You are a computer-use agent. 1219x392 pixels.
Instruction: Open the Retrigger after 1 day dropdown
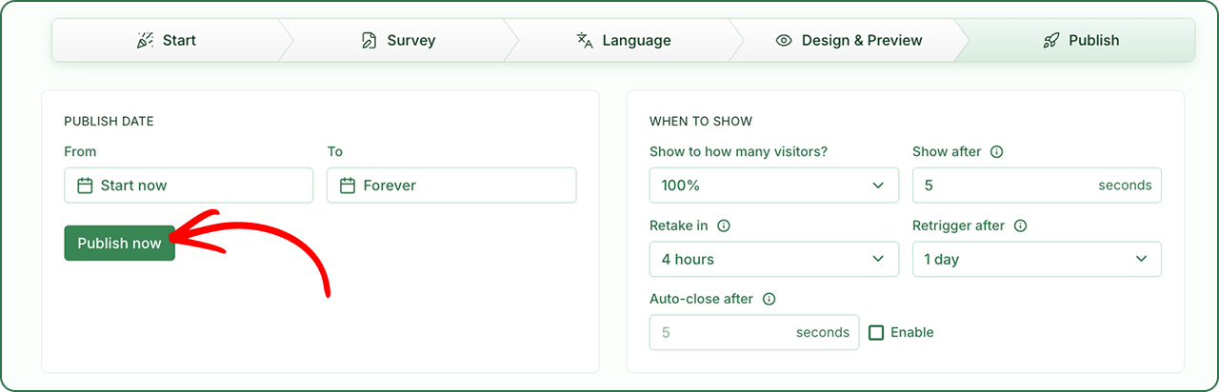[1037, 260]
